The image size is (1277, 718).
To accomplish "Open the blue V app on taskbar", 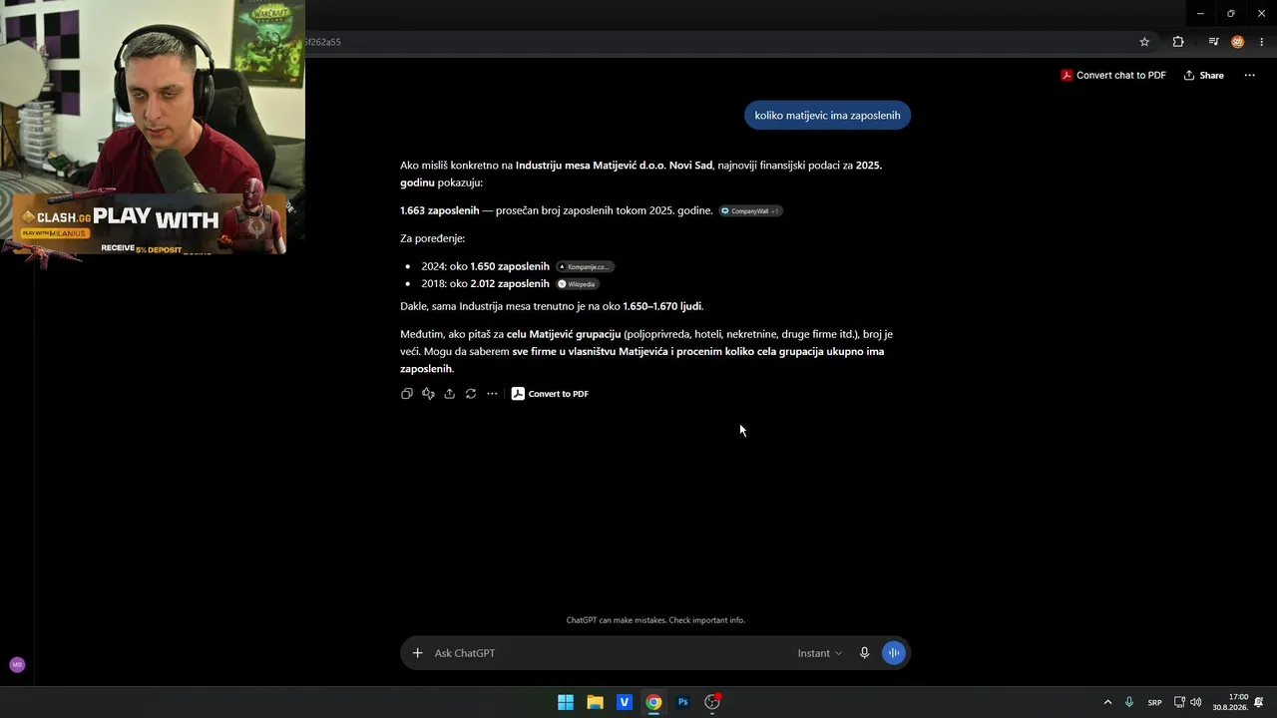I will (x=625, y=702).
